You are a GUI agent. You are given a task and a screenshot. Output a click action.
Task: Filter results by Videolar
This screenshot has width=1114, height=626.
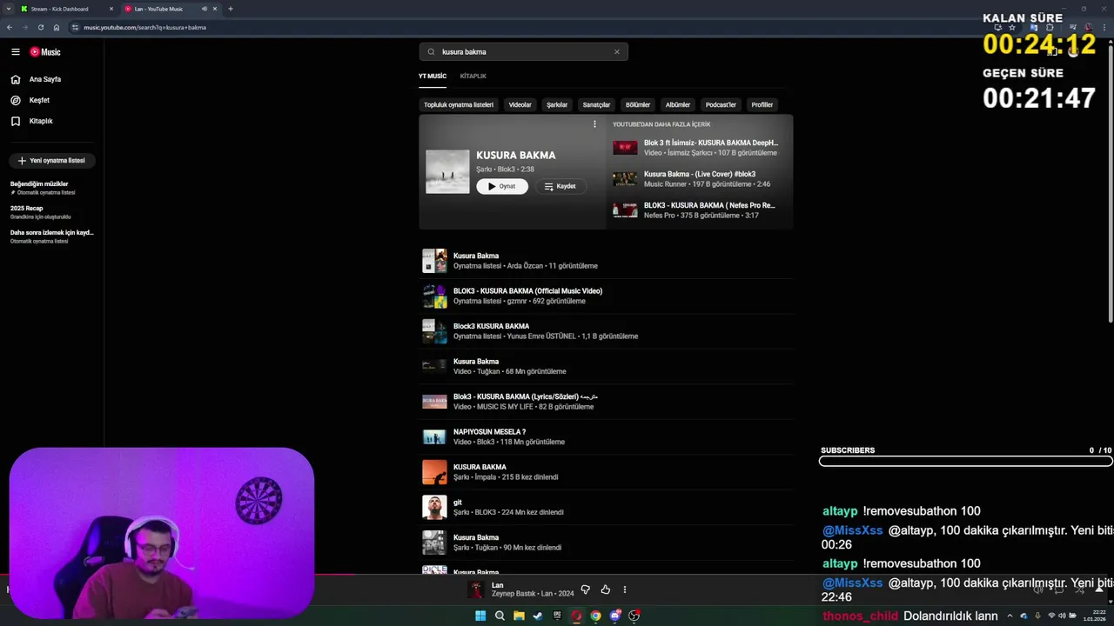pyautogui.click(x=520, y=104)
